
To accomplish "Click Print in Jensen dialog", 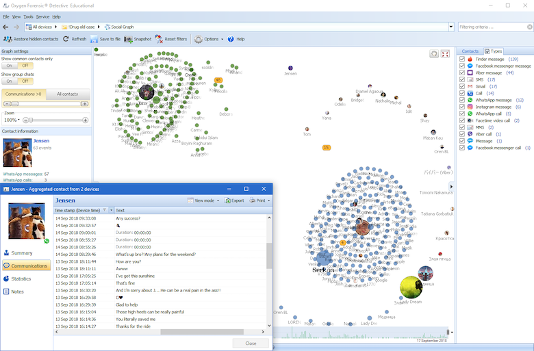I will point(257,200).
